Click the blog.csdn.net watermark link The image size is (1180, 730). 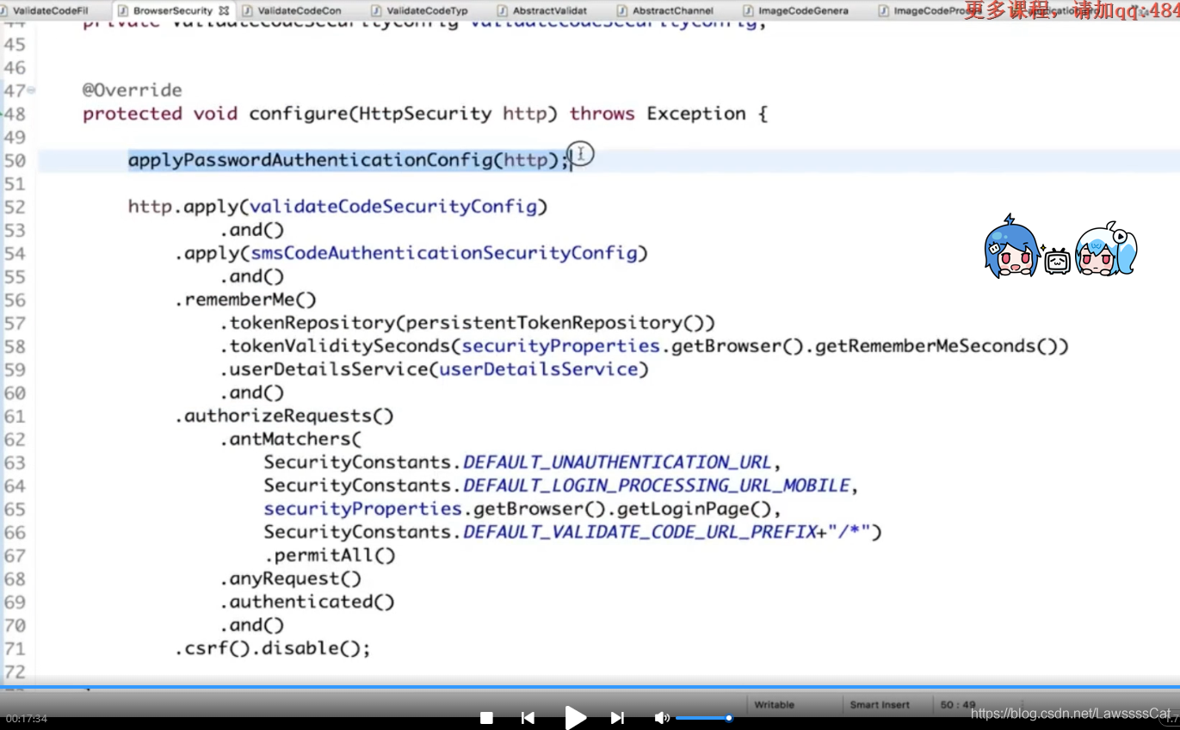point(1070,714)
